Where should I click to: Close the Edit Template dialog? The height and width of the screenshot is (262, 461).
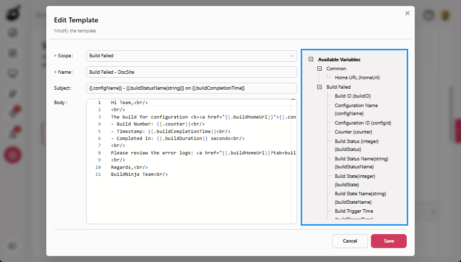[x=407, y=13]
